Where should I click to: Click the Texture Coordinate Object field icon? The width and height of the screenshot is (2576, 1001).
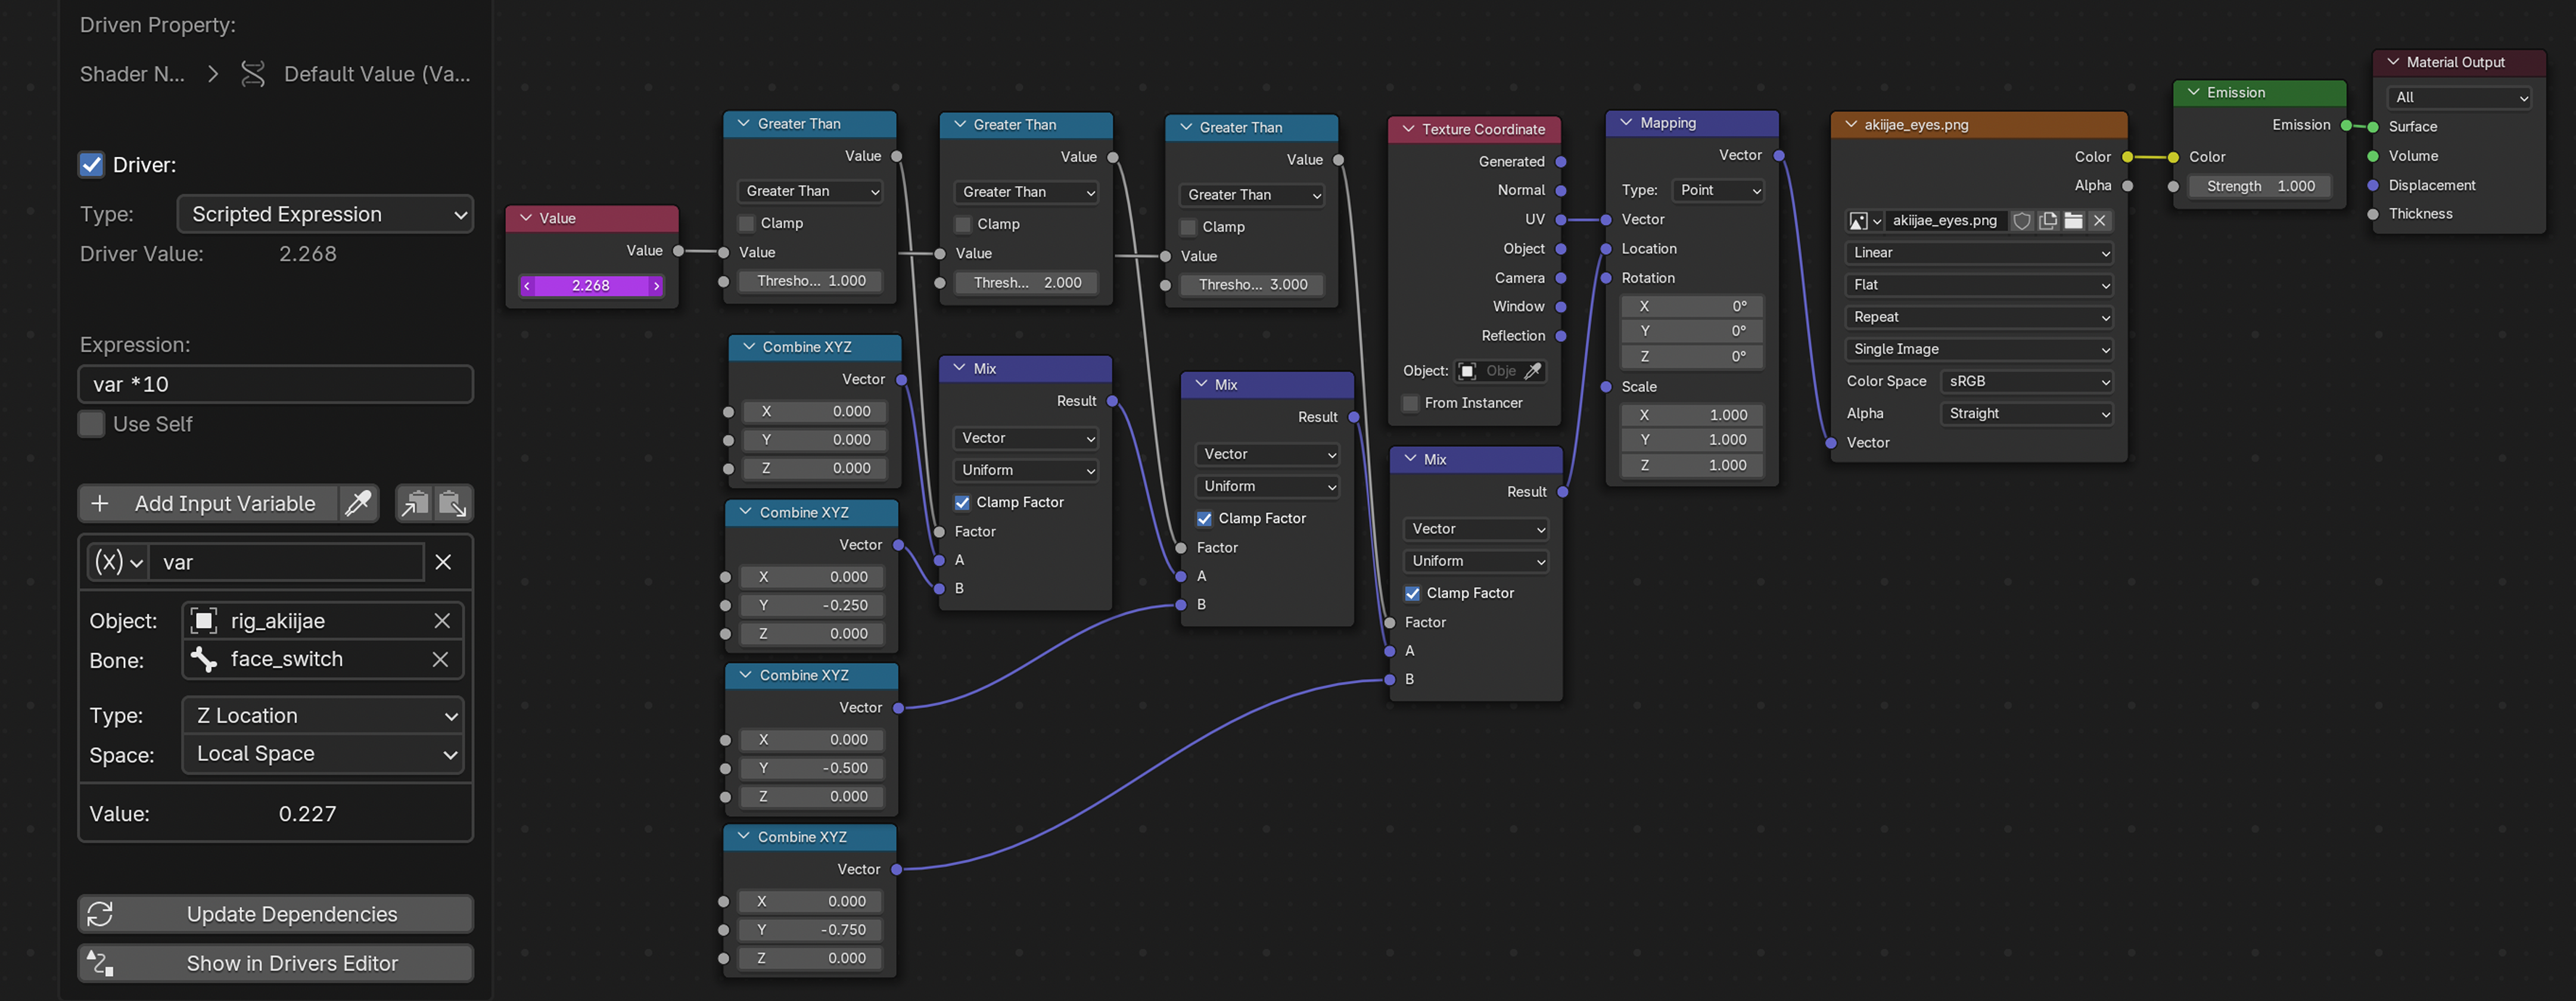point(1467,371)
